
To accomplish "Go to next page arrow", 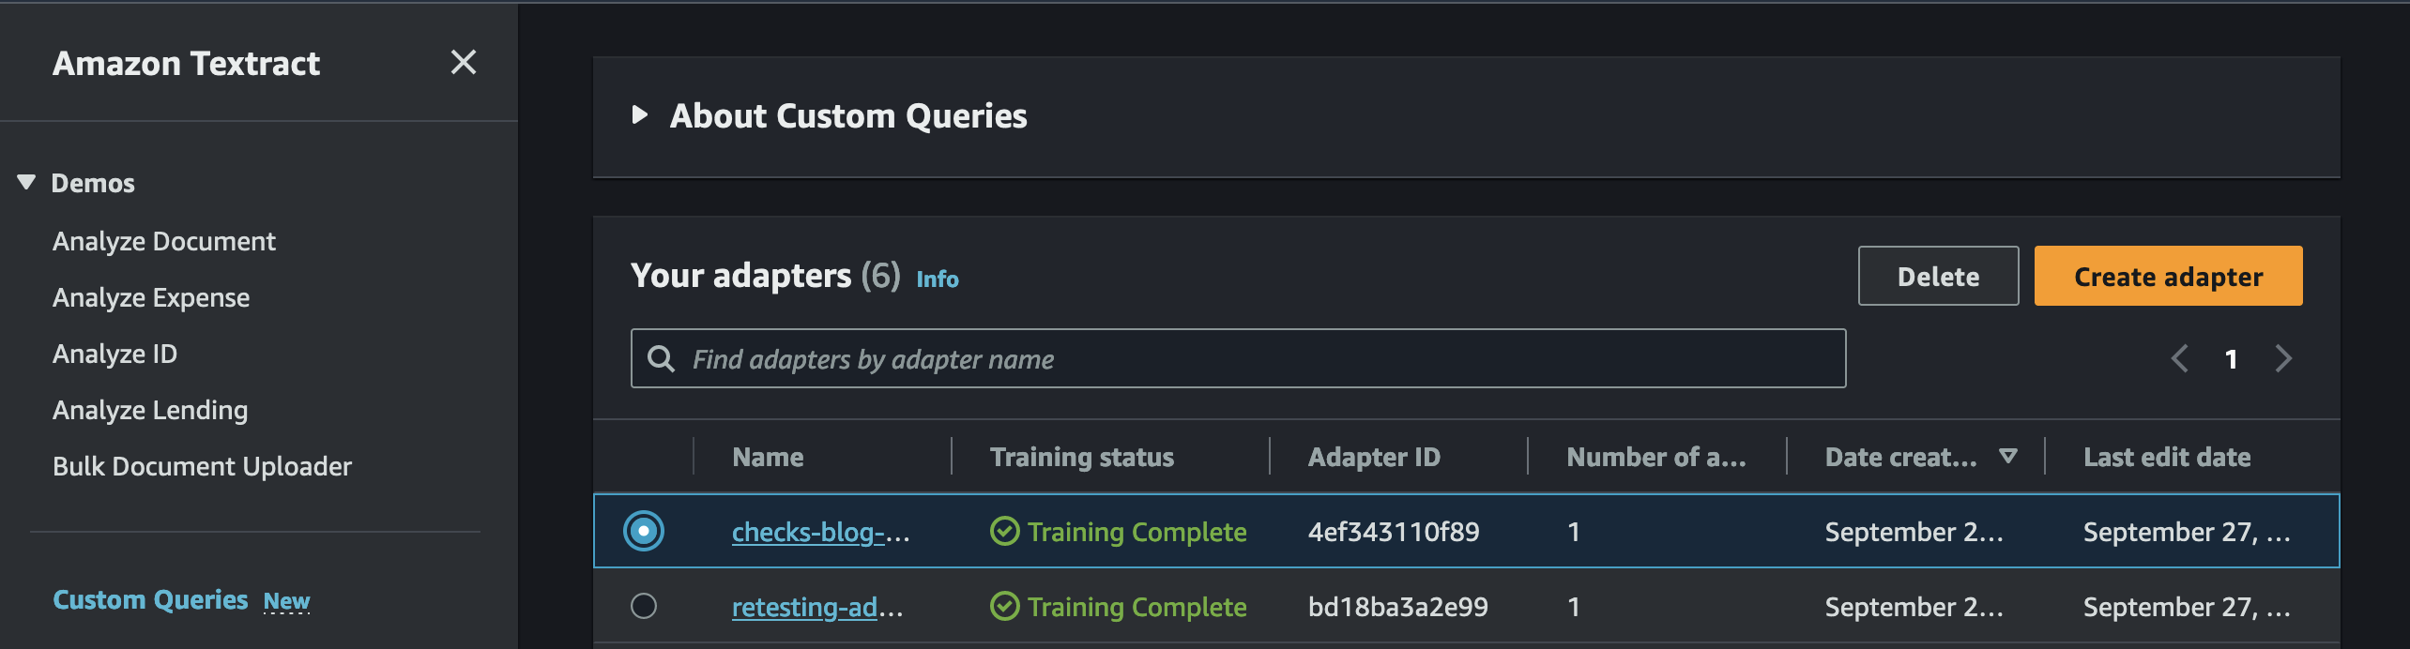I will 2283,358.
